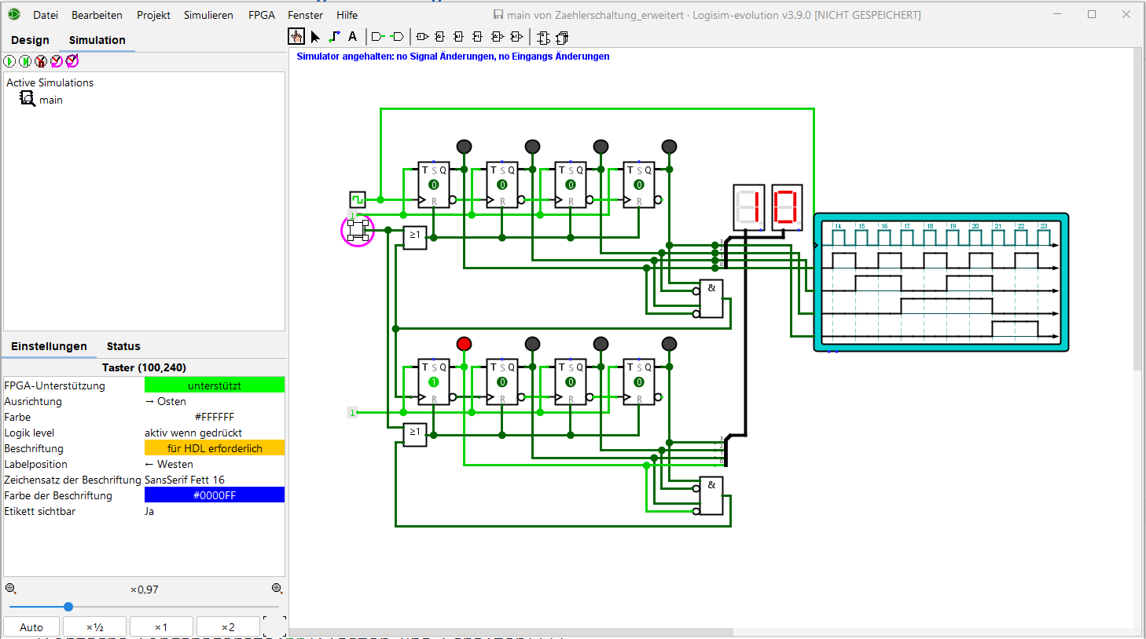Click the step simulation icon
Screen dimensions: 1146x639
pos(25,61)
